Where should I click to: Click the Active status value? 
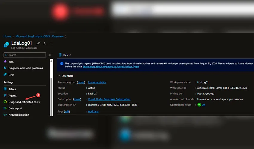(92, 88)
